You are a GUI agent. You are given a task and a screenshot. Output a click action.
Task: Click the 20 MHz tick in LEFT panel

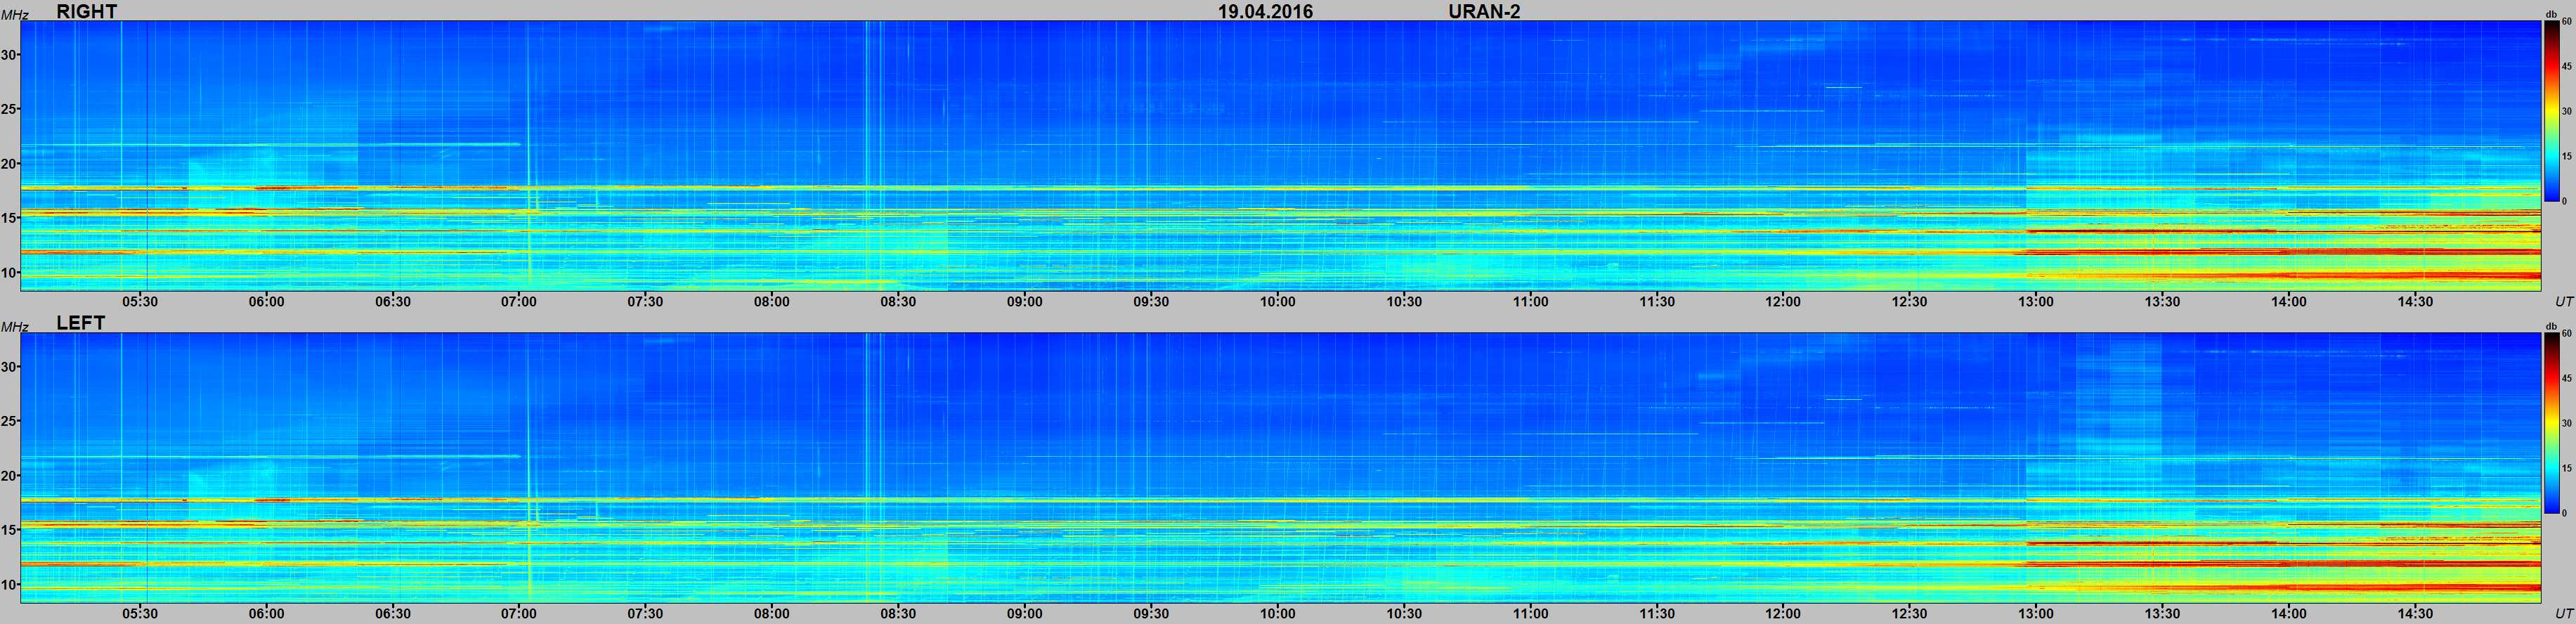[9, 476]
